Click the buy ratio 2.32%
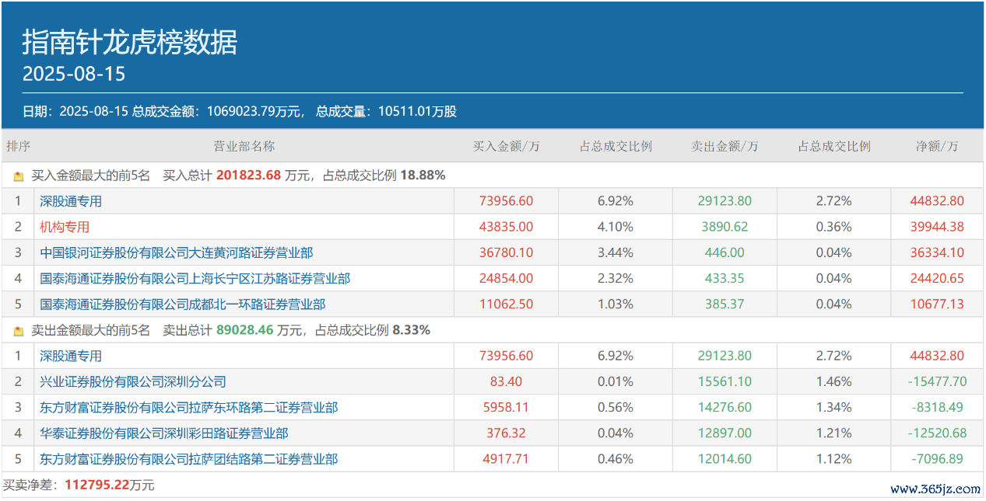 616,278
